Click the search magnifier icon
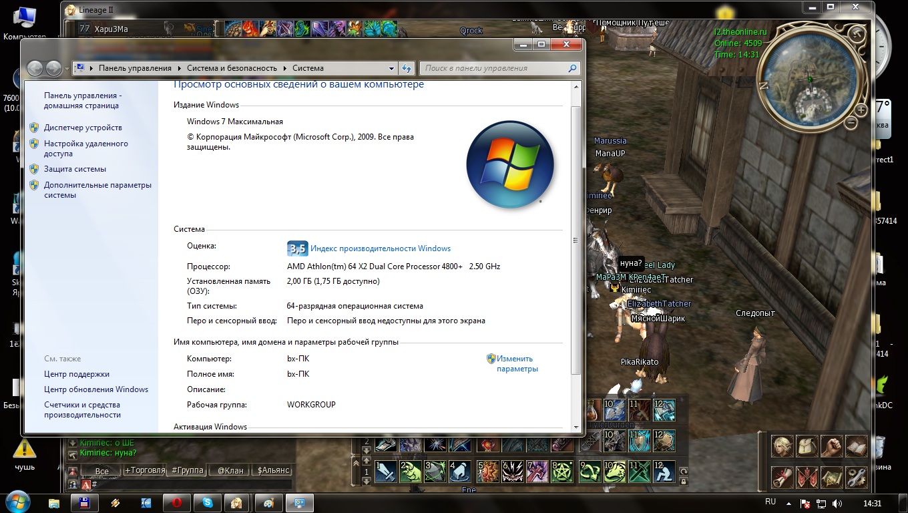908x513 pixels. pyautogui.click(x=572, y=68)
